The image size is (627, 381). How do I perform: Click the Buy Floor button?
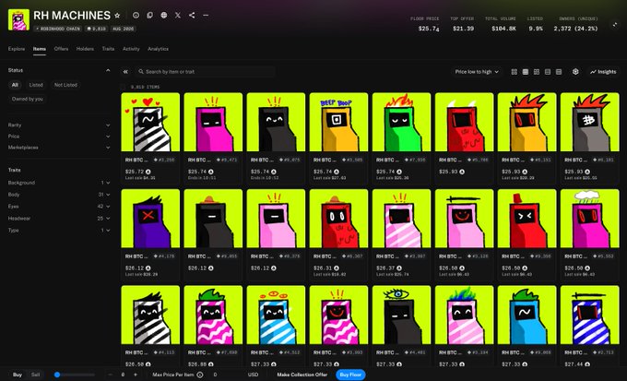click(x=350, y=375)
